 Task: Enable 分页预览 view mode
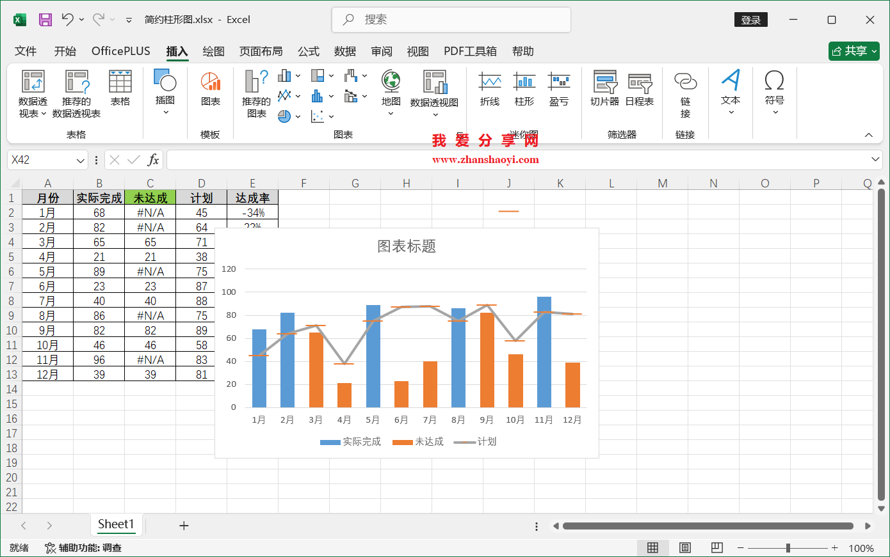(716, 547)
